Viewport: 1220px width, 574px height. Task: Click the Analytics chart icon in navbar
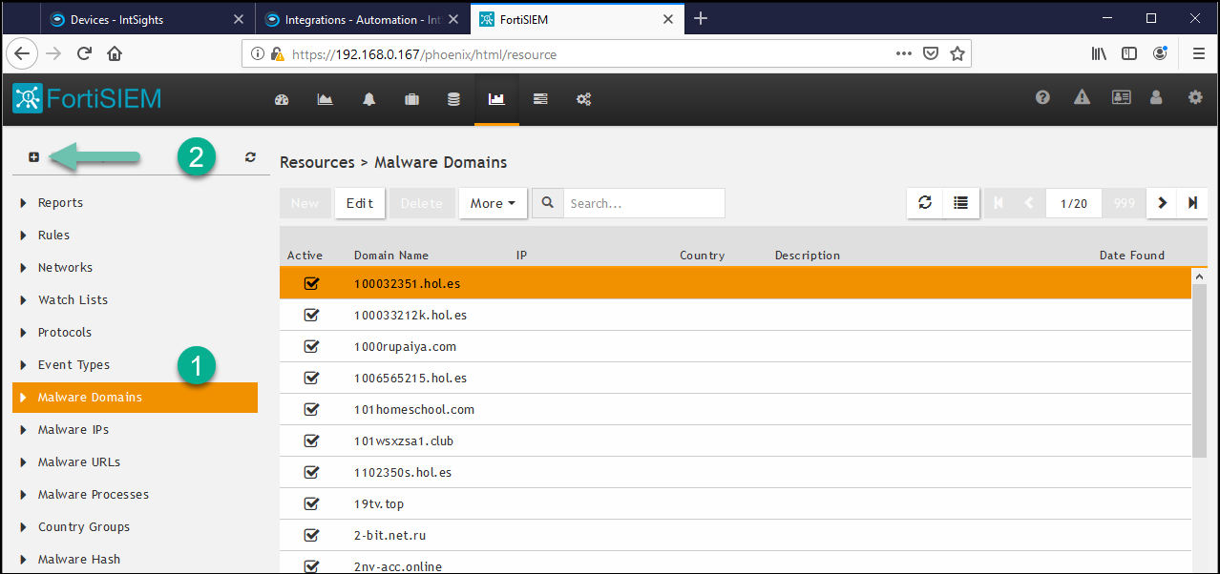tap(326, 99)
